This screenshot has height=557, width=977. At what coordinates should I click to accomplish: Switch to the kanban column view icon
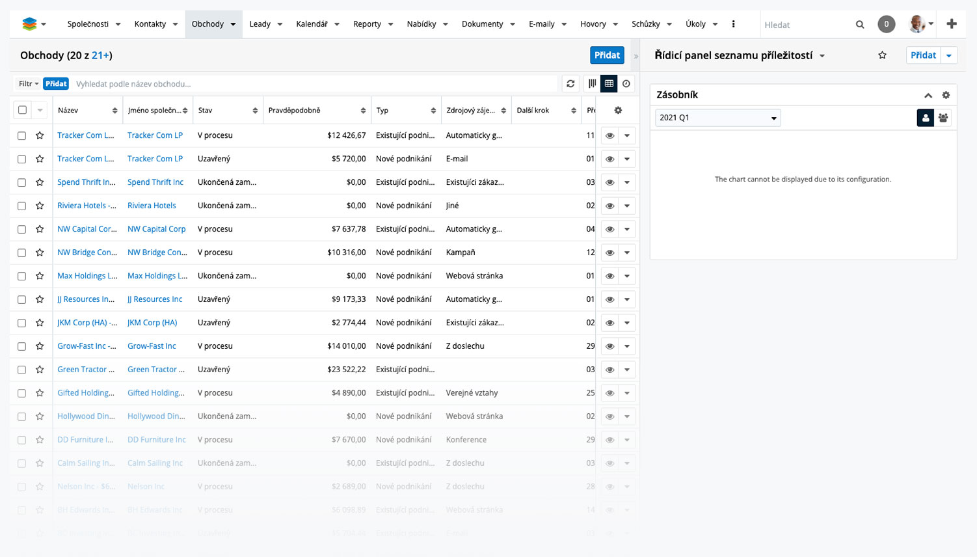click(592, 84)
